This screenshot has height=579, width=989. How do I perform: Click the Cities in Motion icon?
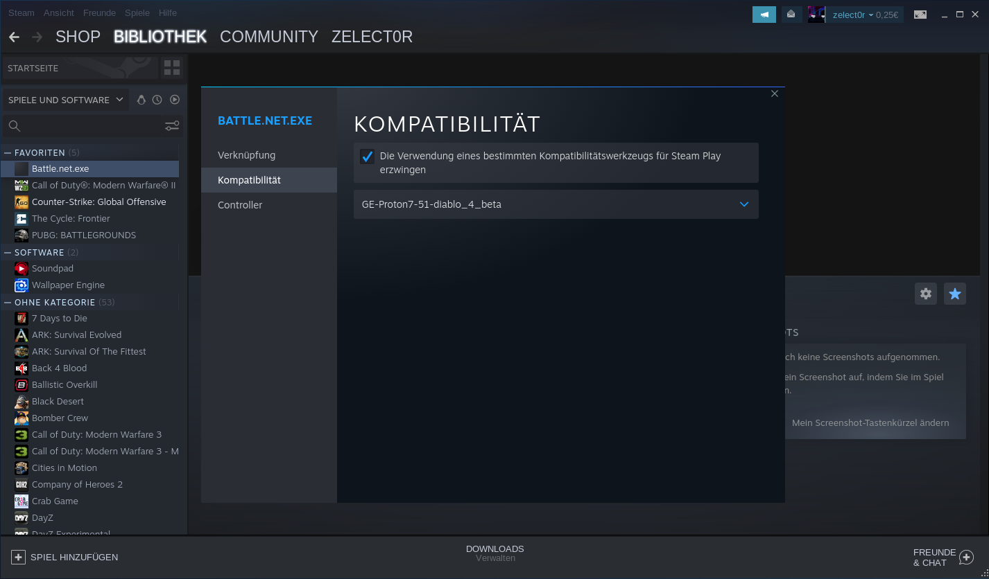tap(21, 468)
